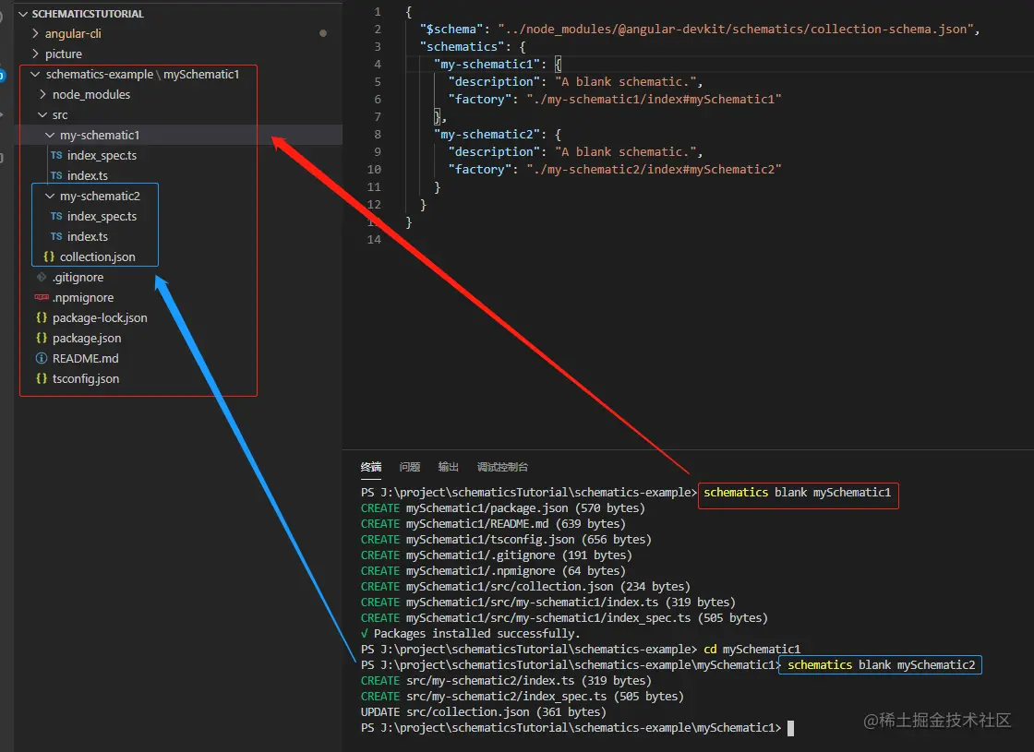Viewport: 1034px width, 752px height.
Task: Click factory value ./my-schematic2/index#mySchematic2
Action: [x=654, y=170]
